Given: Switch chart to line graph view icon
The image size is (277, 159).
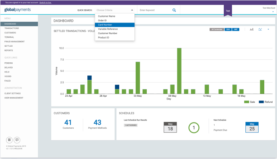Looking at the screenshot, I should (x=260, y=30).
